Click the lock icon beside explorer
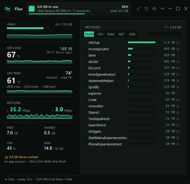Screen dimensions: 190x184 [178, 93]
